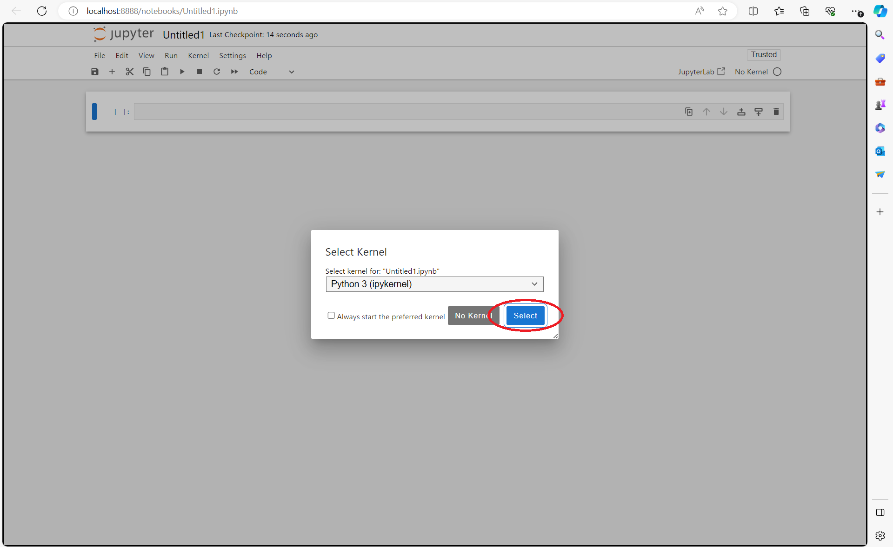
Task: Expand the Code cell type dropdown
Action: coord(272,72)
